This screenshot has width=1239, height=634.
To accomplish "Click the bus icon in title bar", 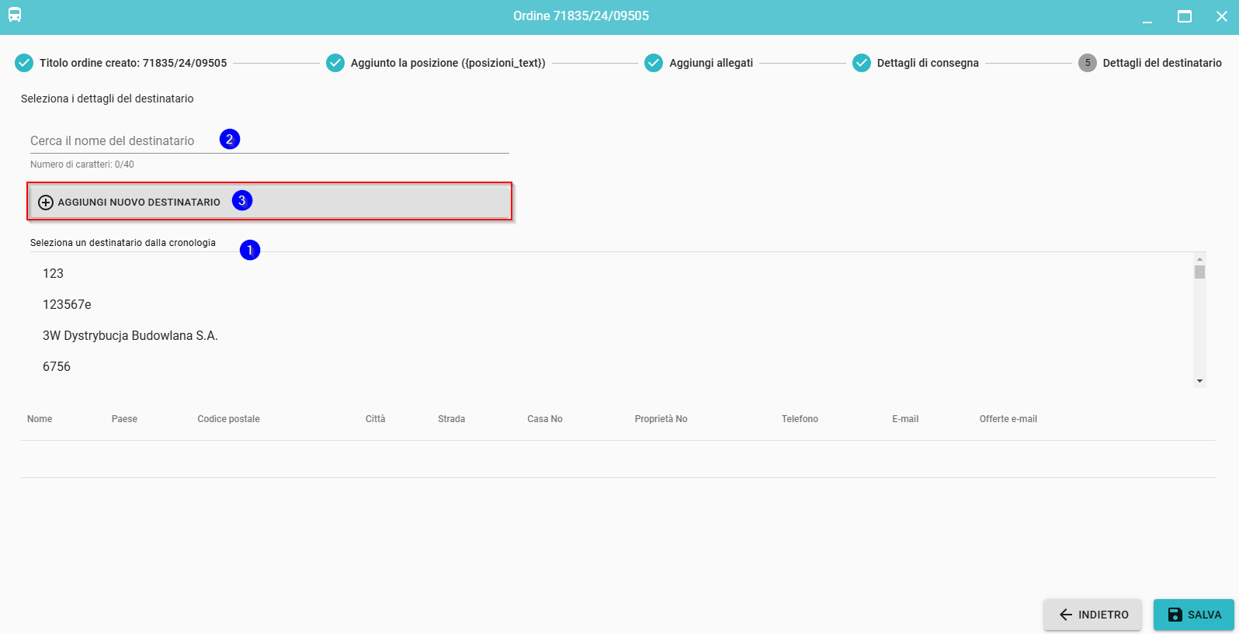I will (15, 16).
